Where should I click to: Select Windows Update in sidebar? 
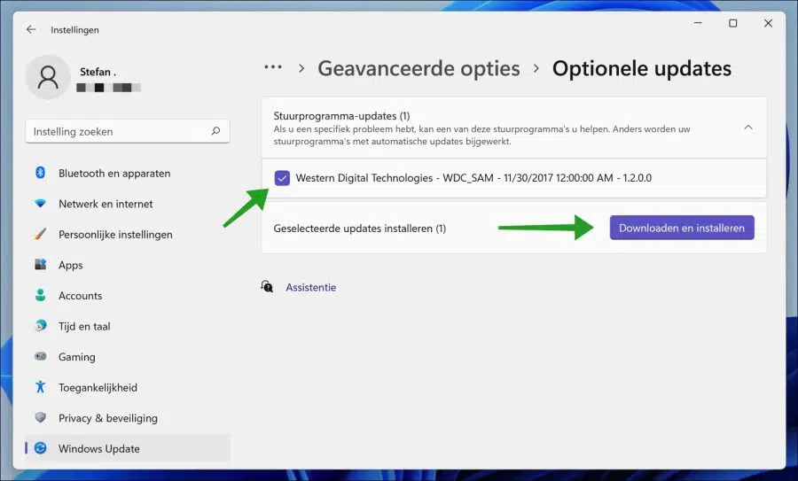[127, 448]
